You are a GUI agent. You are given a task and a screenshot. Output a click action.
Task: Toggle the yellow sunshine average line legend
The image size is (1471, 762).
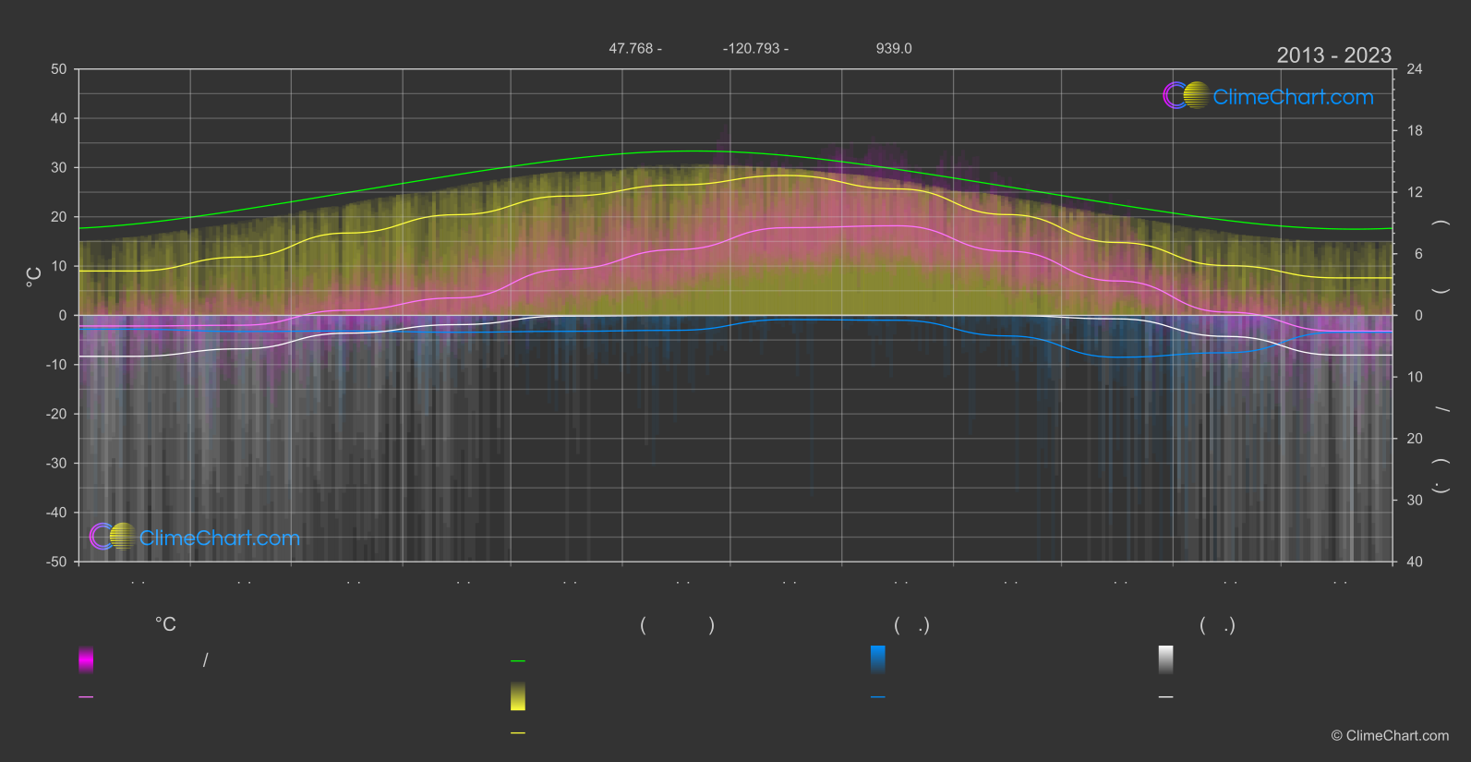tap(518, 732)
